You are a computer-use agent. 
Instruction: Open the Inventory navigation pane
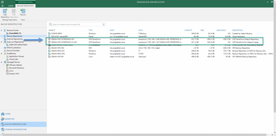pos(23,119)
